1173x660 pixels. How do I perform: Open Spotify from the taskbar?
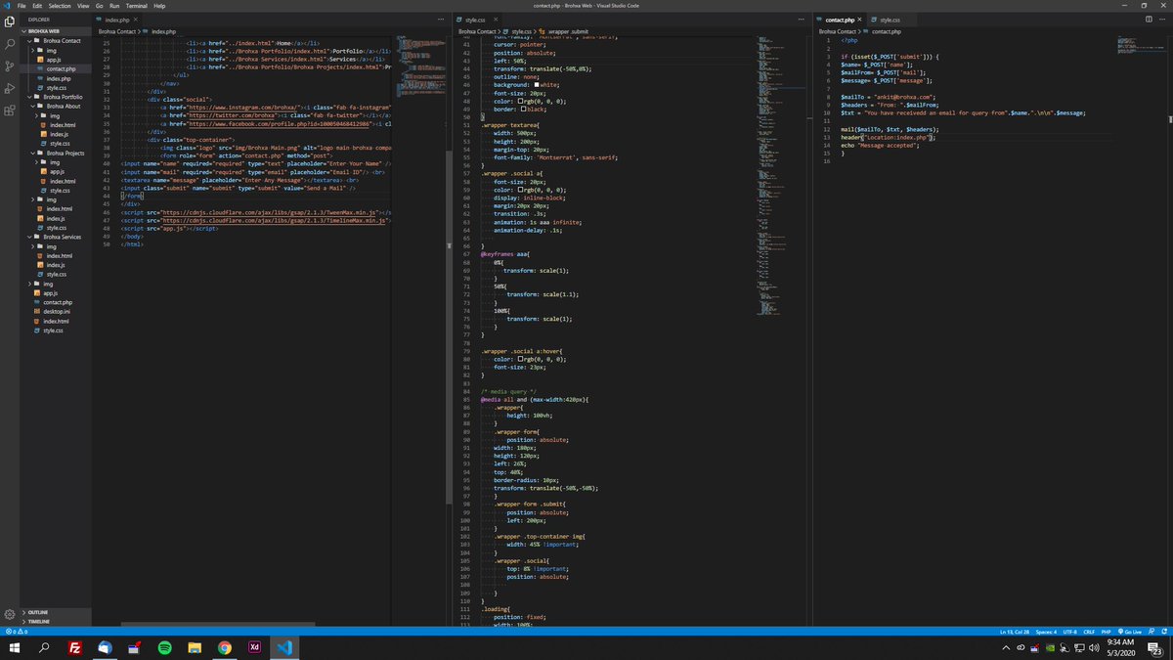164,648
